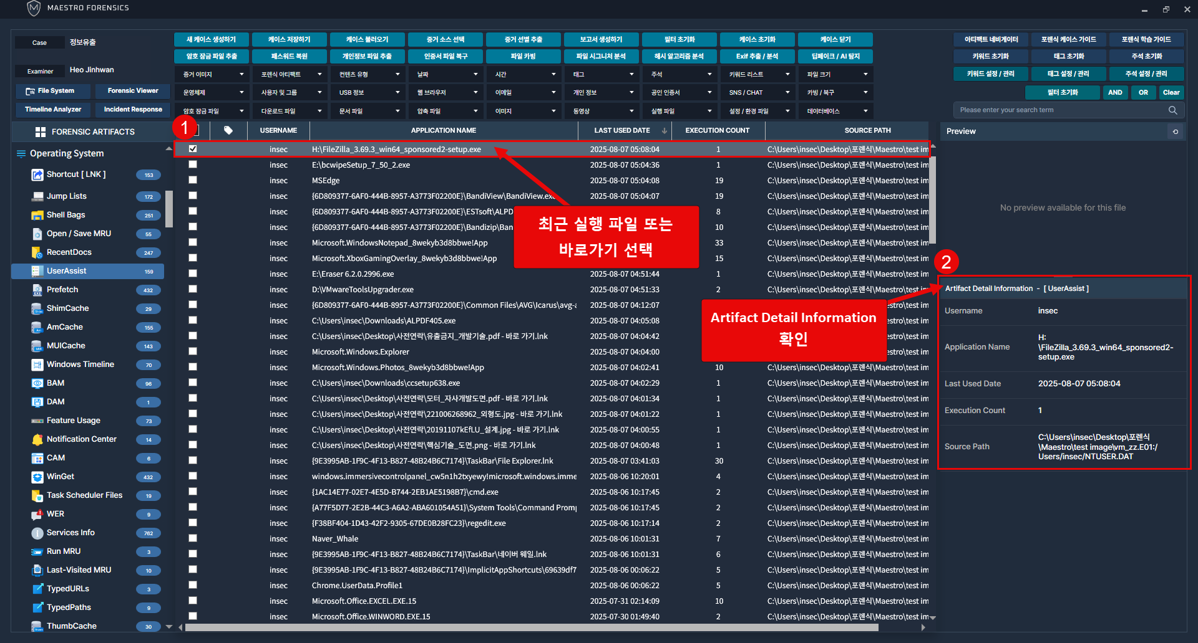The height and width of the screenshot is (643, 1198).
Task: Tick the bcwipeSetup row checkbox
Action: click(x=193, y=164)
